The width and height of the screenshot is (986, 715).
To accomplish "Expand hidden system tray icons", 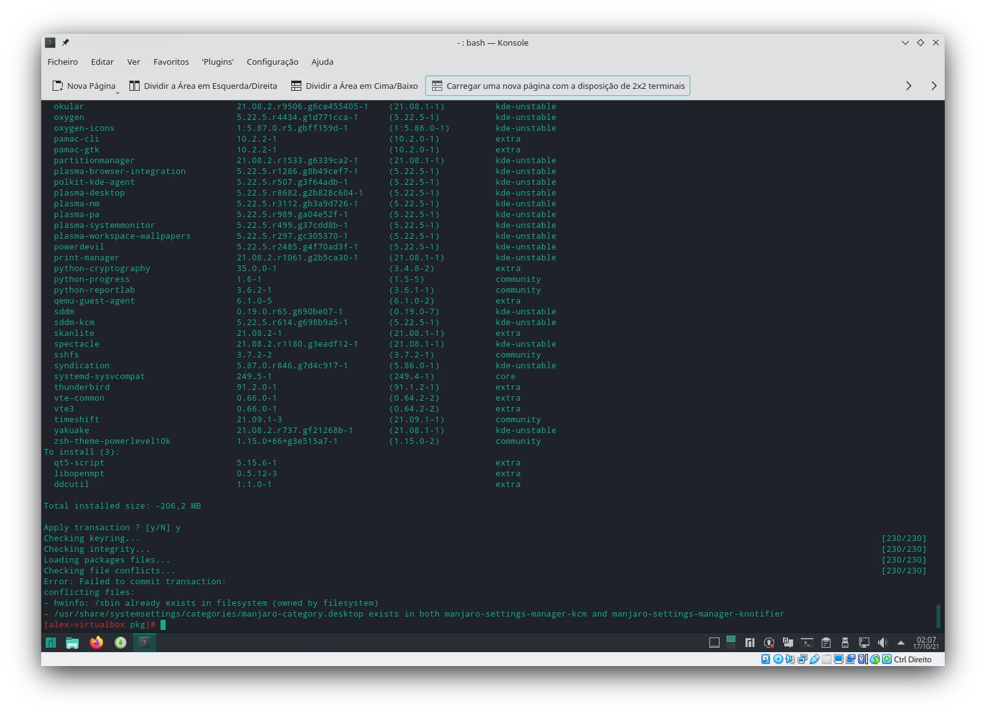I will [900, 643].
